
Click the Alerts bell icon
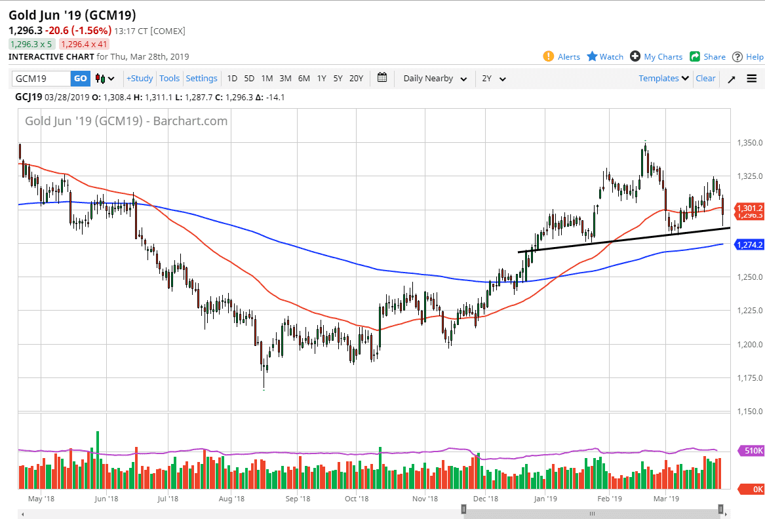coord(549,56)
